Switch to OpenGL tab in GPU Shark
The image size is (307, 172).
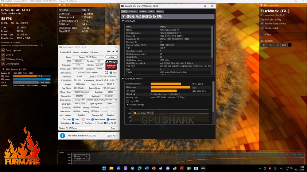coord(133,11)
